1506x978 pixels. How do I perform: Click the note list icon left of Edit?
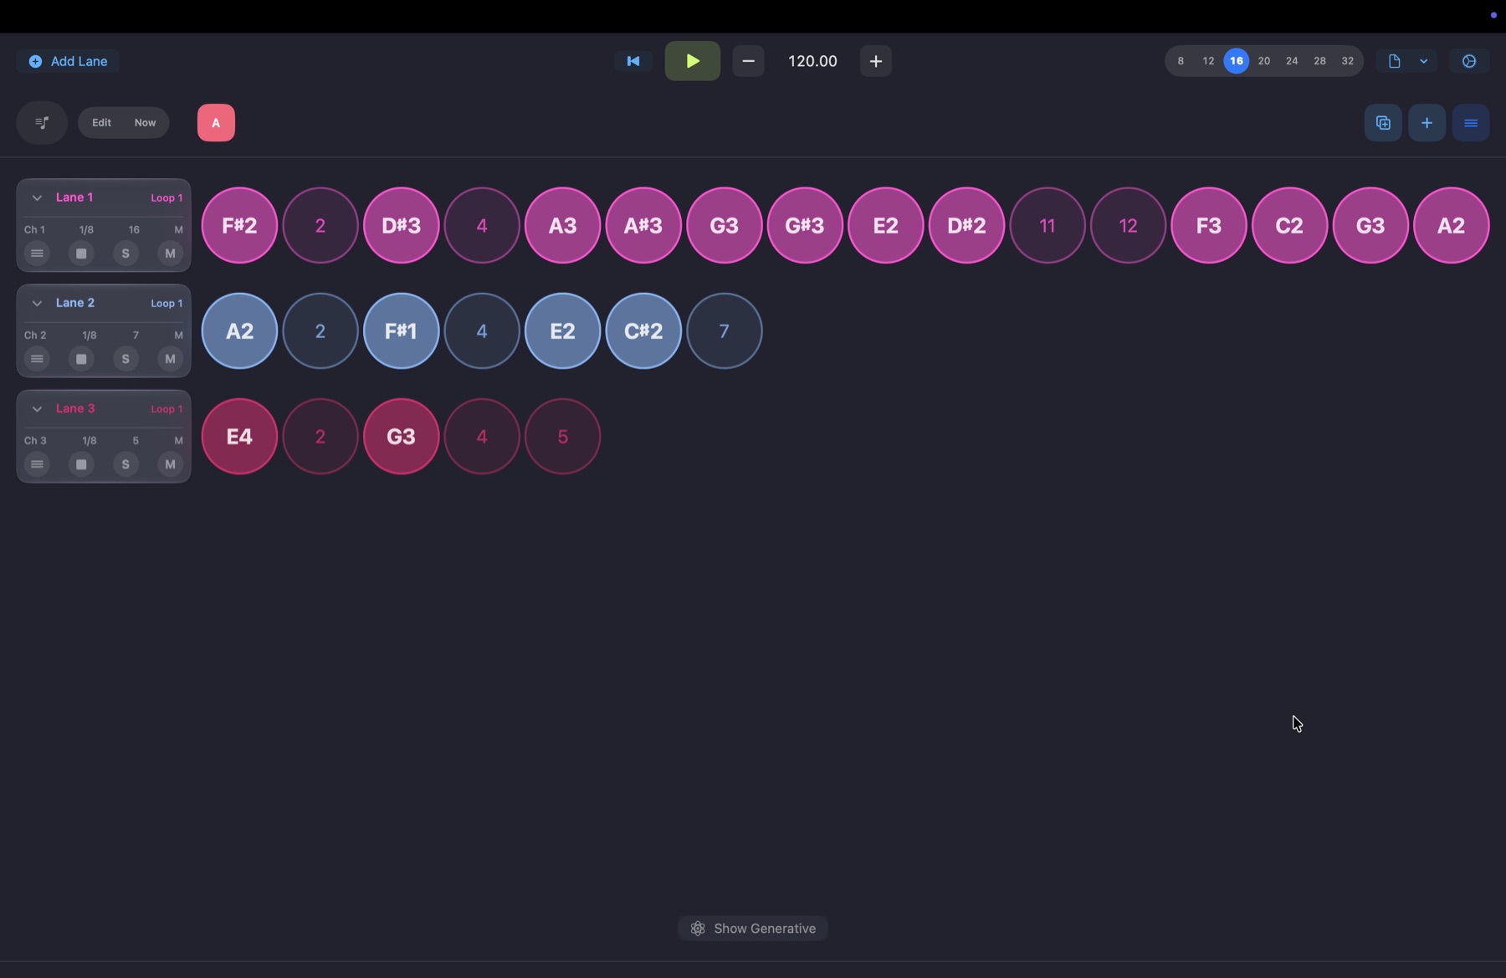coord(42,123)
